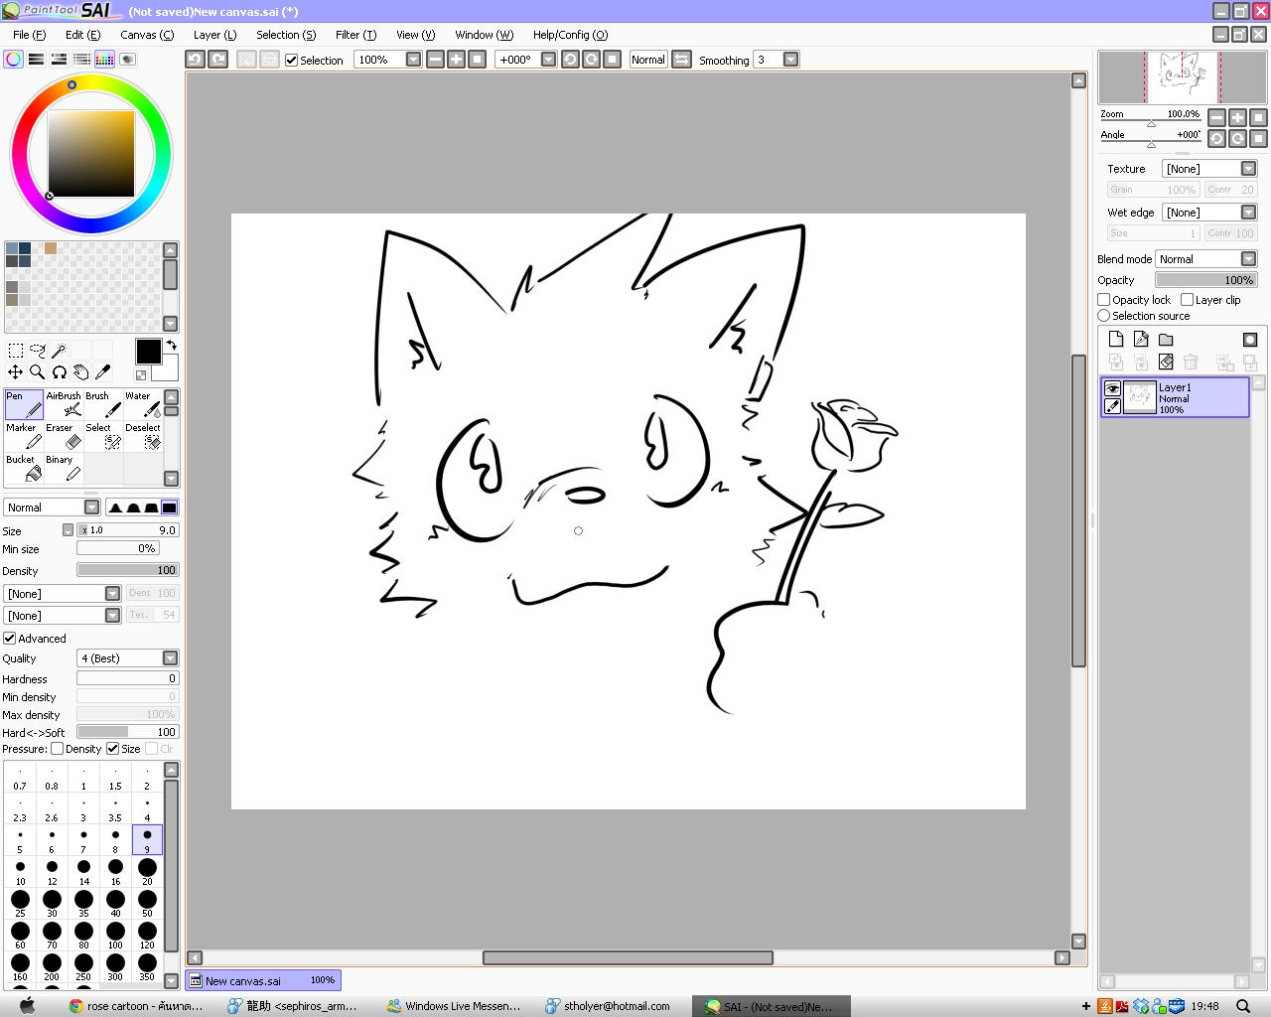The height and width of the screenshot is (1017, 1271).
Task: Select the move tool
Action: [x=16, y=372]
